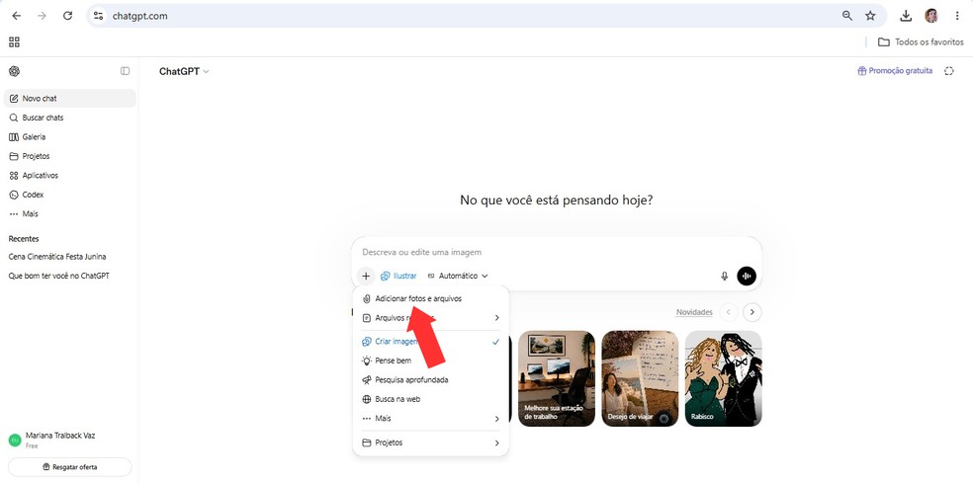Toggle Criar imagem option

point(431,342)
